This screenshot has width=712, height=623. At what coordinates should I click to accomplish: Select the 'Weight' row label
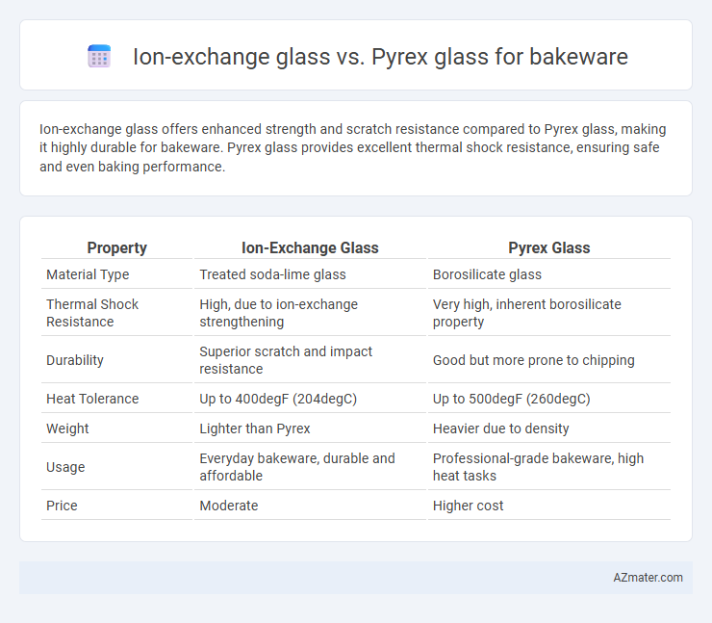[x=67, y=428]
